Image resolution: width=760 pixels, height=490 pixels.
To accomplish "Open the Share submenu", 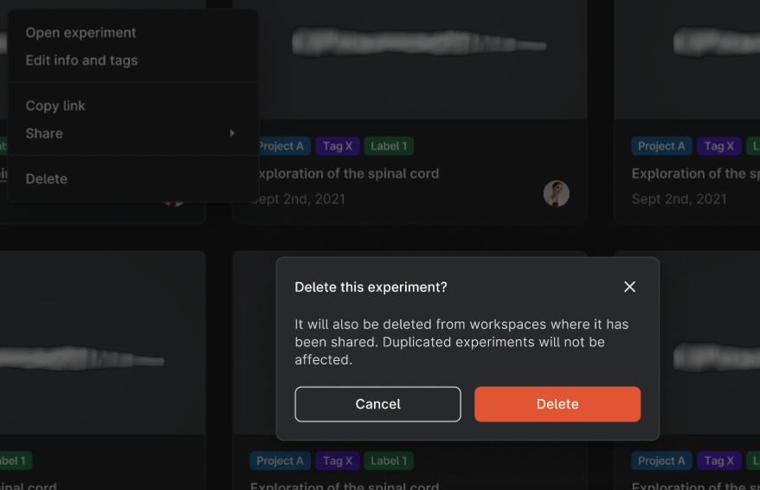I will [132, 133].
